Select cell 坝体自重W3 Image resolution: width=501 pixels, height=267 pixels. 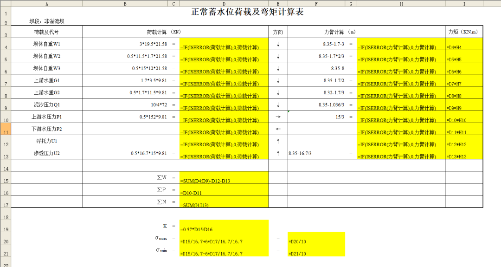tap(47, 68)
